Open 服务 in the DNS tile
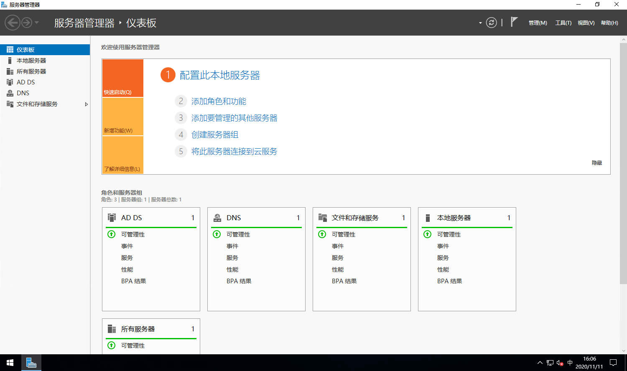 [x=232, y=258]
